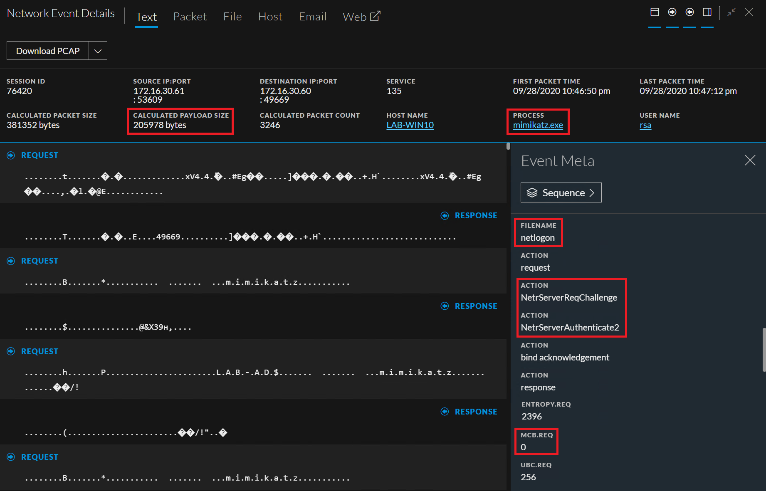The width and height of the screenshot is (766, 491).
Task: Expand the first REQUEST entry arrow icon
Action: pos(10,155)
